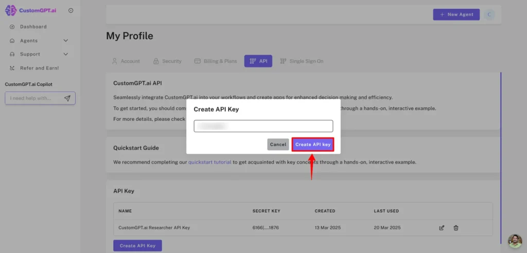Open the chat widget avatar at bottom right
This screenshot has height=253, width=527.
[515, 241]
